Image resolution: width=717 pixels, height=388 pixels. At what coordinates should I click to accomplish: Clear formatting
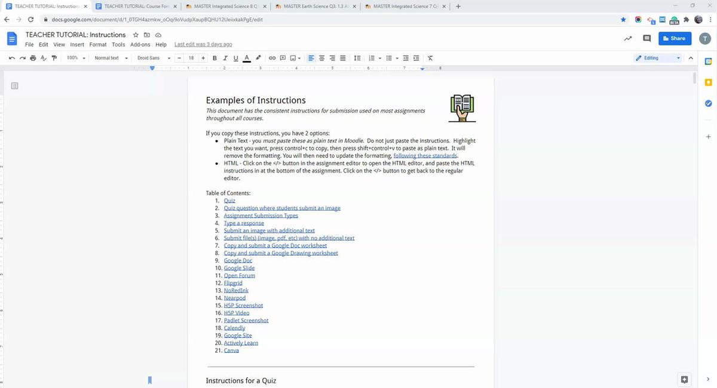(x=430, y=58)
